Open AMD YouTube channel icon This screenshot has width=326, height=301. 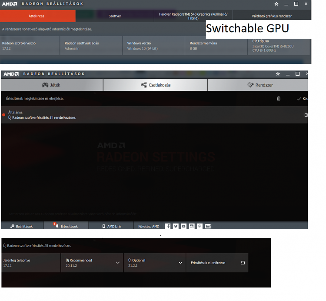pyautogui.click(x=183, y=226)
